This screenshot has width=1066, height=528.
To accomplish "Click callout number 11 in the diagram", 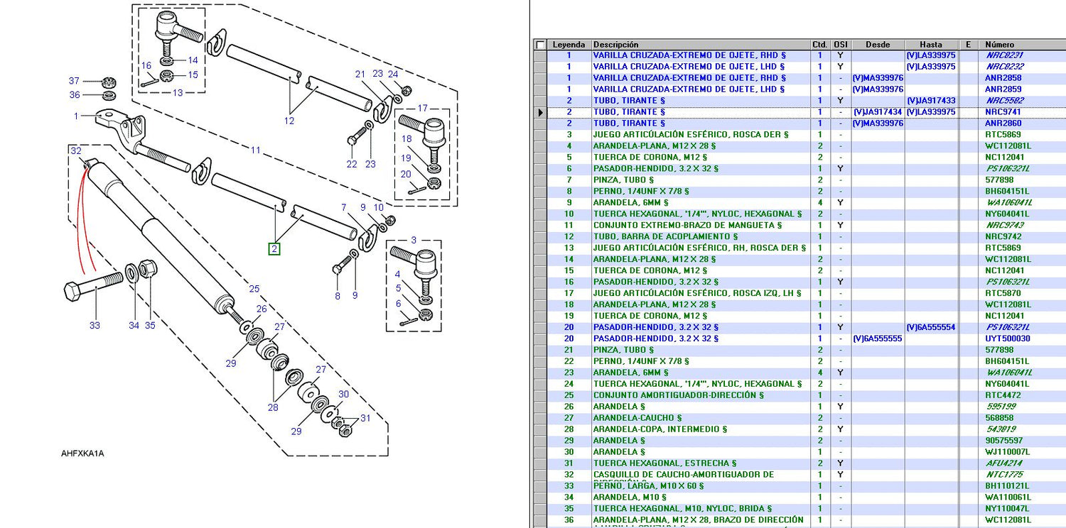I will (255, 150).
